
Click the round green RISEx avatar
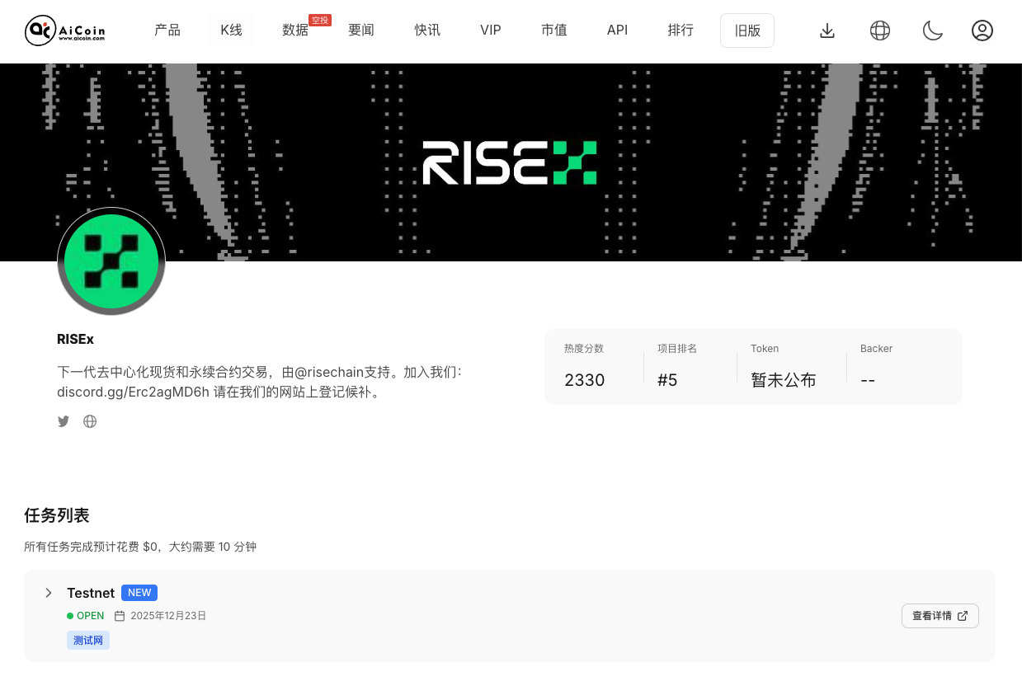pos(111,261)
